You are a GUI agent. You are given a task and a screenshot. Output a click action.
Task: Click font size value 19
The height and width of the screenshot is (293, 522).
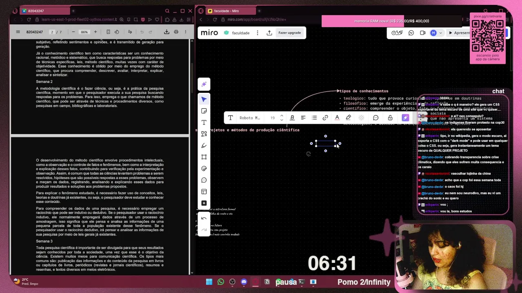point(272,118)
